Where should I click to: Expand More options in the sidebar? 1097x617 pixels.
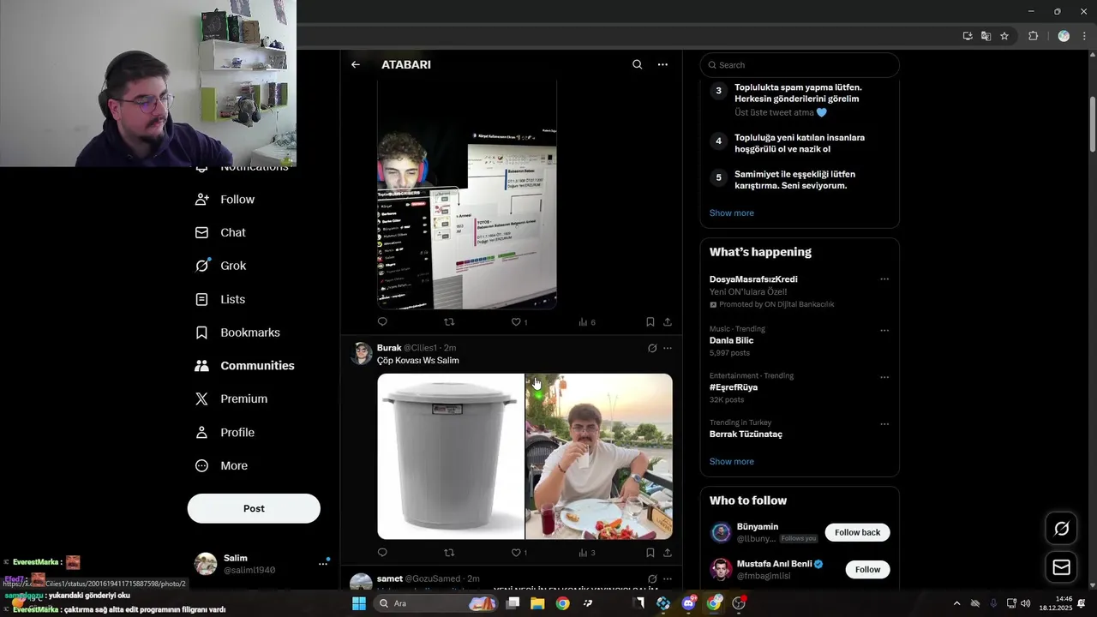pyautogui.click(x=221, y=465)
